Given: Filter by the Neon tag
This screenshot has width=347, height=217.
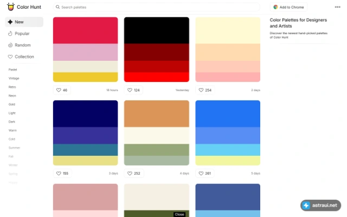Looking at the screenshot, I should click(x=12, y=95).
